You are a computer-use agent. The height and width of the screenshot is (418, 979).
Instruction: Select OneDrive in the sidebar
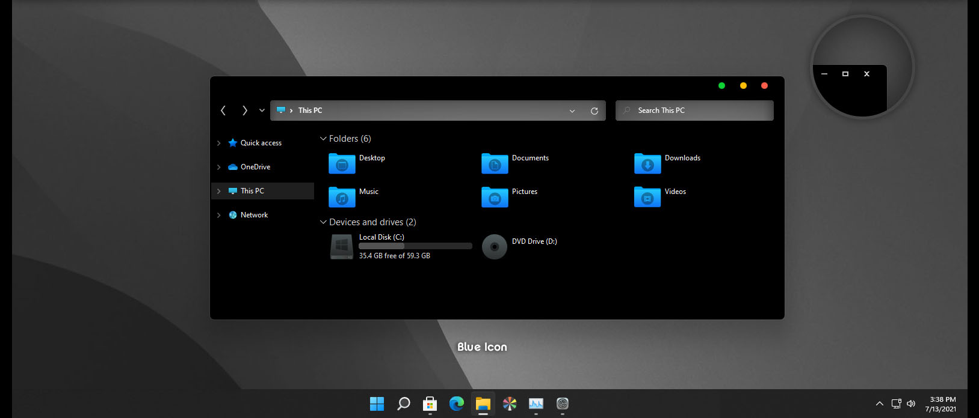(x=249, y=167)
